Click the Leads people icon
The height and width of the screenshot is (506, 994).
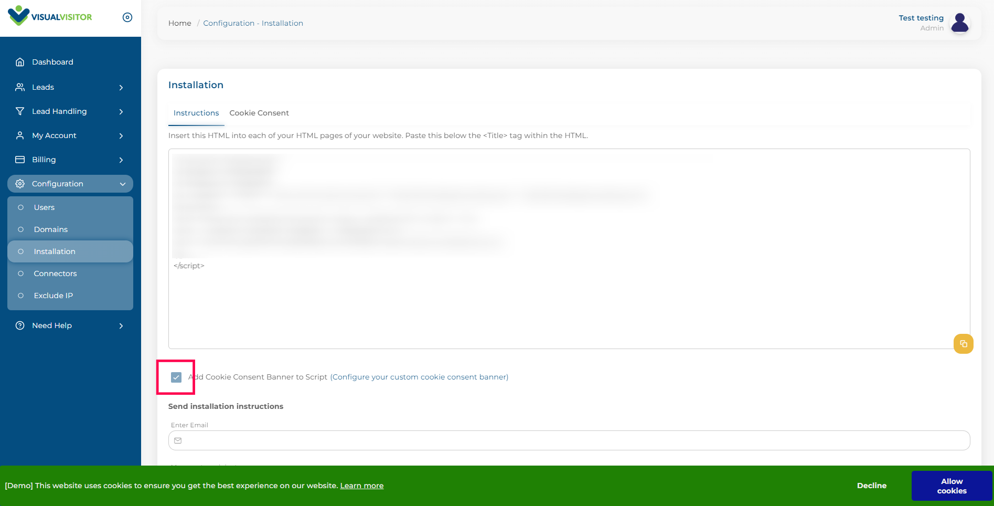(20, 87)
